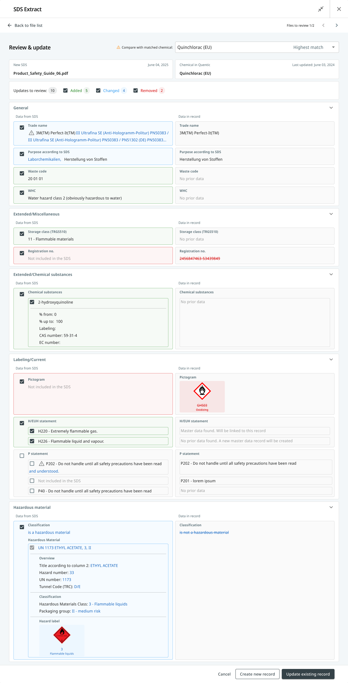Check the P40 statement checkbox
This screenshot has height=683, width=348.
pos(32,491)
